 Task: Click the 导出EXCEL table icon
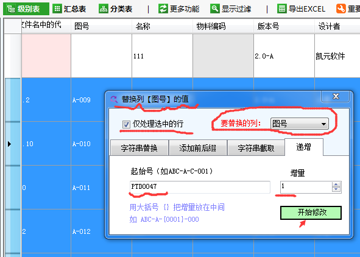pos(281,9)
